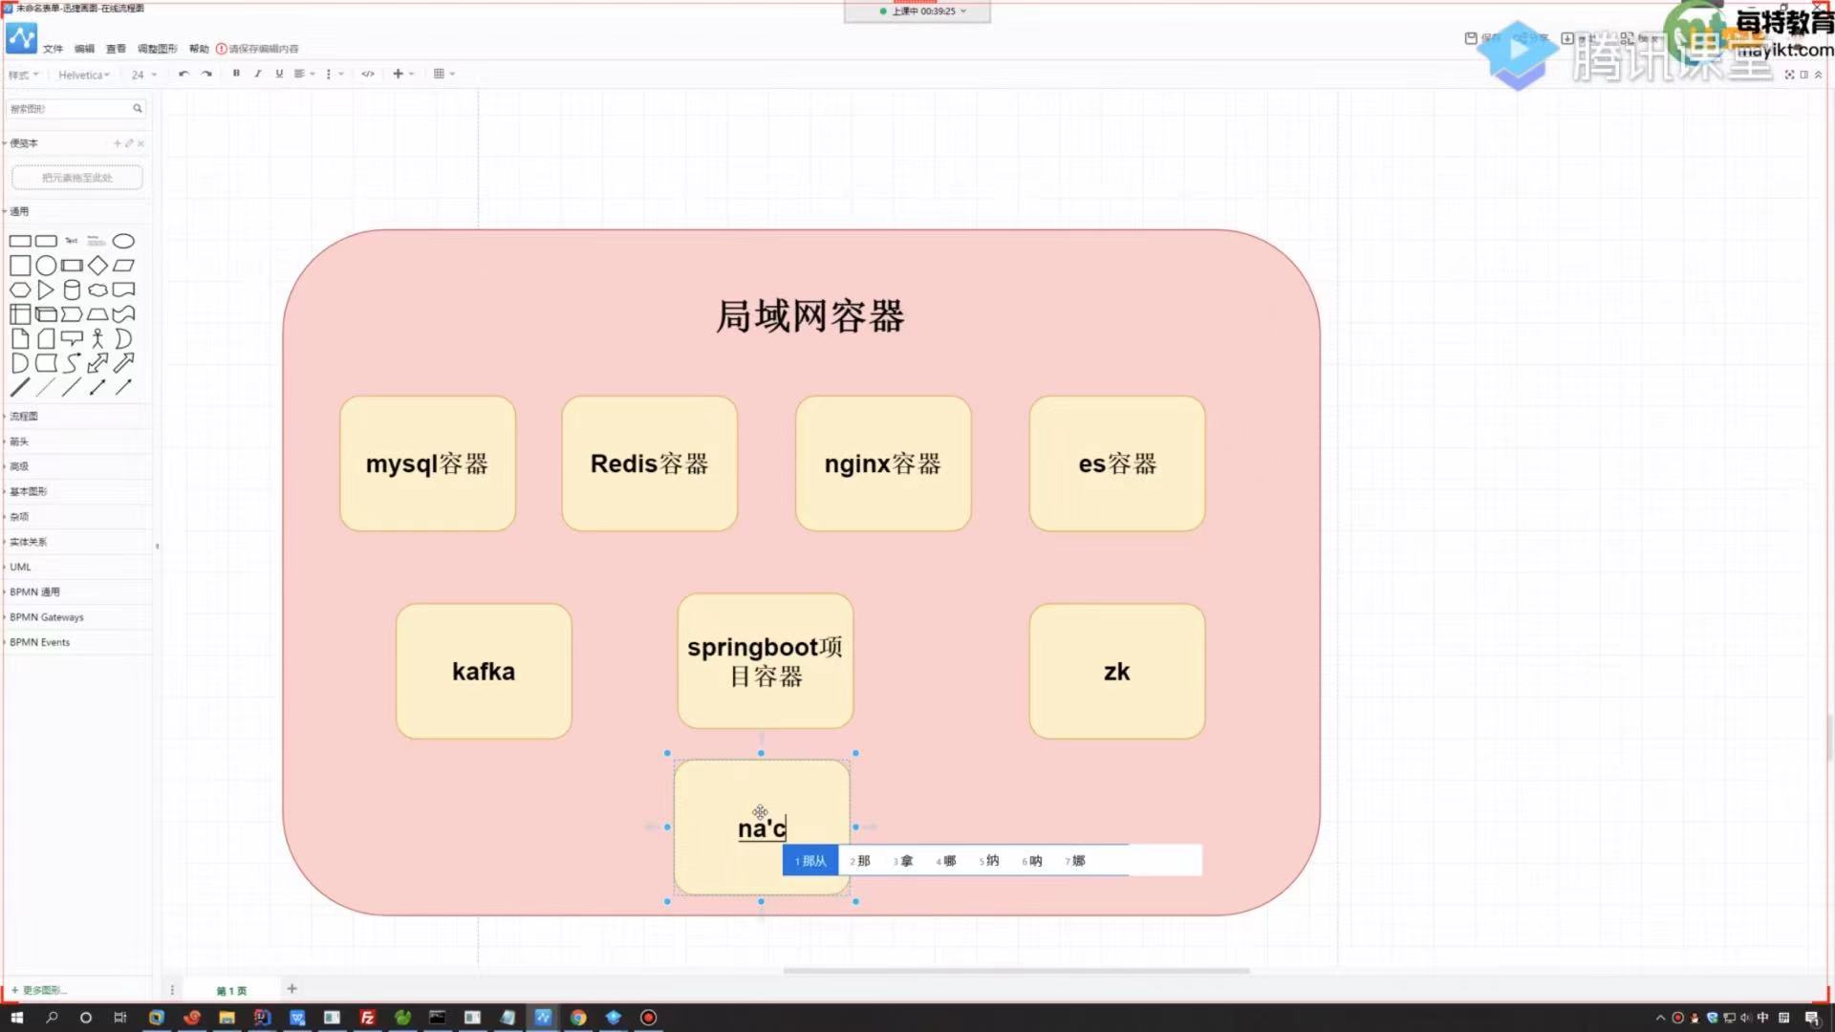Open the 调整图形 menu

(x=157, y=49)
